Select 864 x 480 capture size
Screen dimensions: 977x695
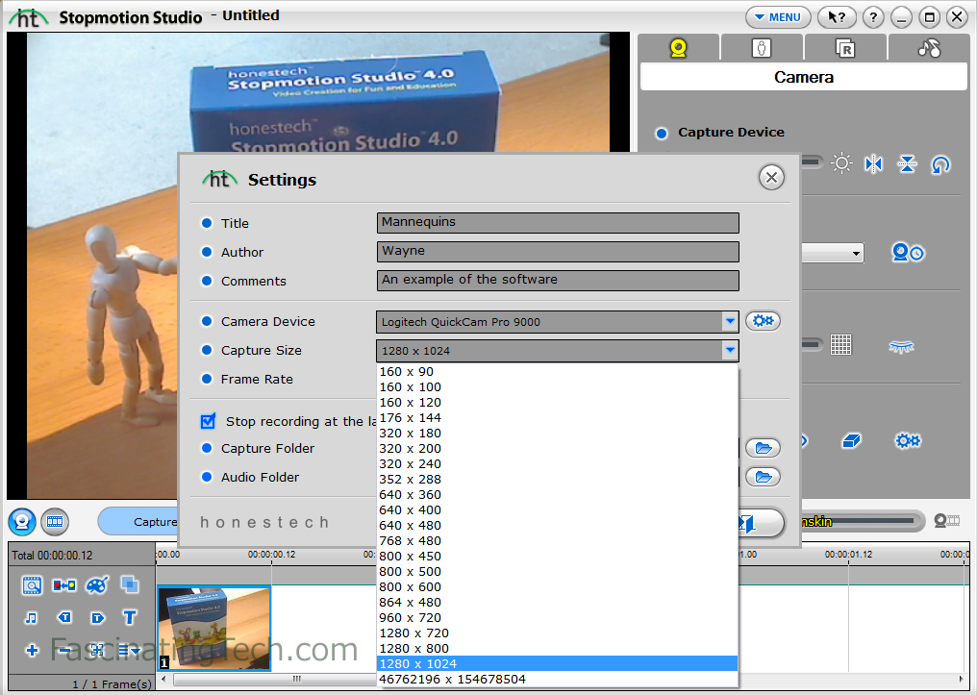558,602
